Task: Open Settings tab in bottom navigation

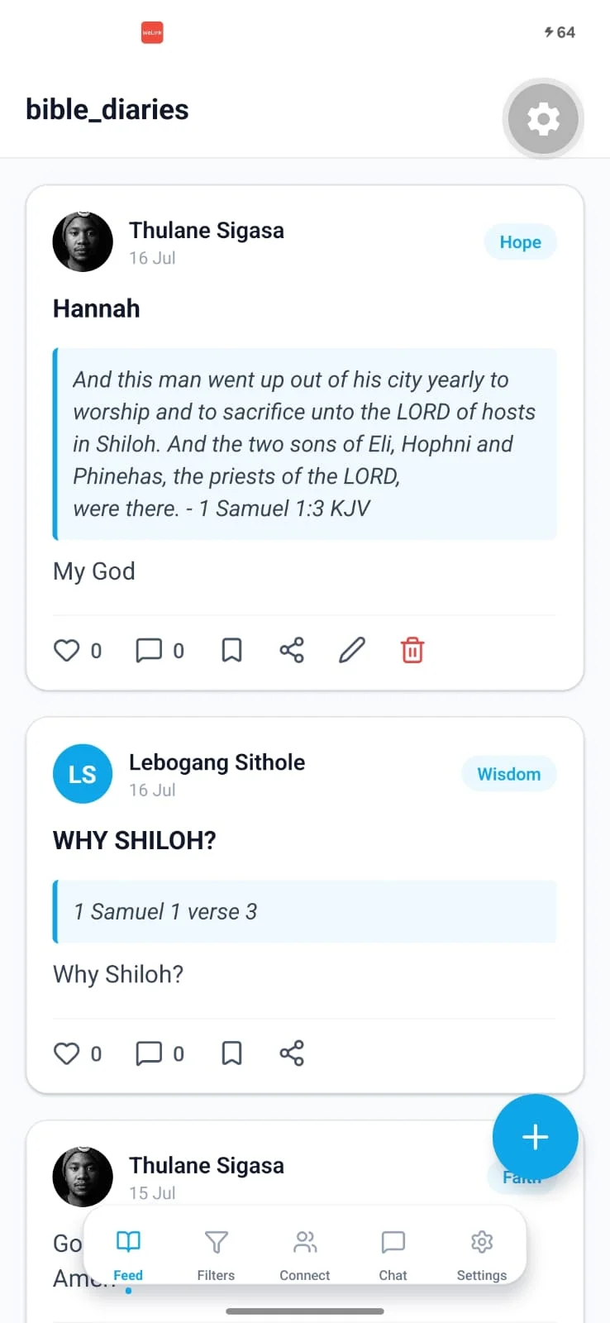Action: coord(482,1254)
